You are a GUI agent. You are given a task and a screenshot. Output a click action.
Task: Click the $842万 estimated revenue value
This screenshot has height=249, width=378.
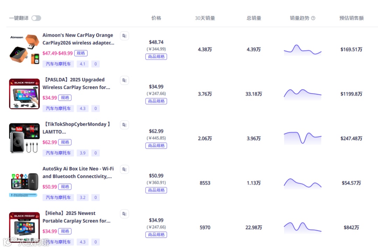(351, 228)
